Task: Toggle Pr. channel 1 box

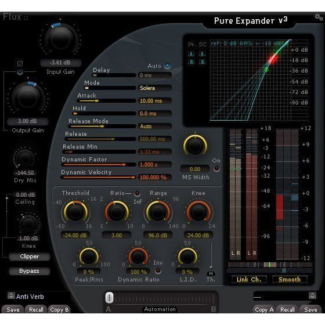Action: 191,53
